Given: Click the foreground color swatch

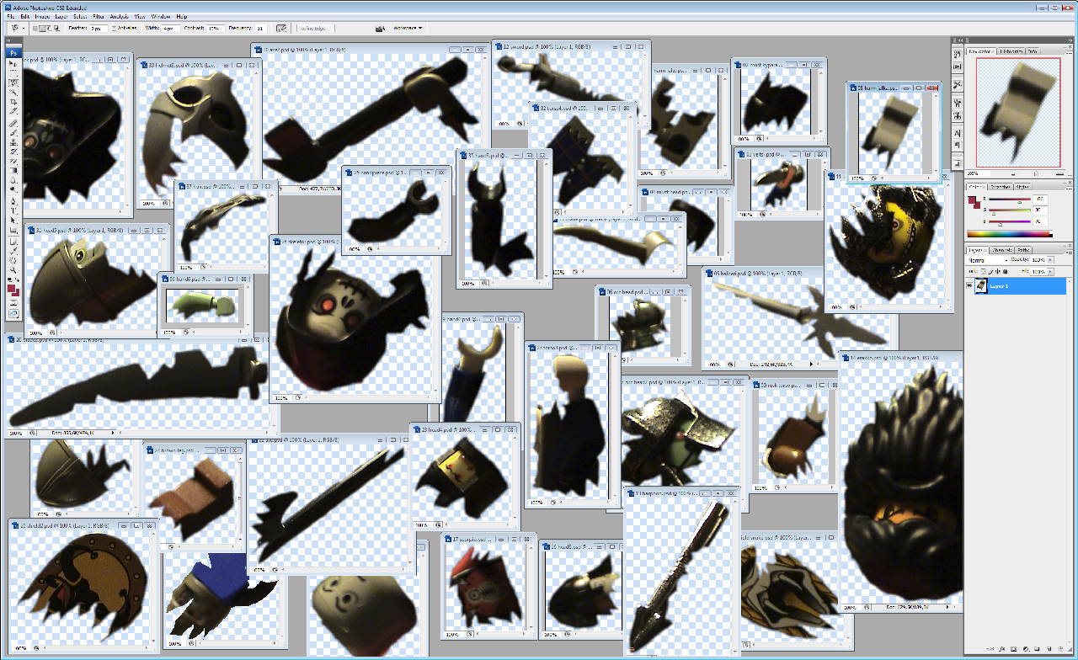Looking at the screenshot, I should pyautogui.click(x=11, y=288).
